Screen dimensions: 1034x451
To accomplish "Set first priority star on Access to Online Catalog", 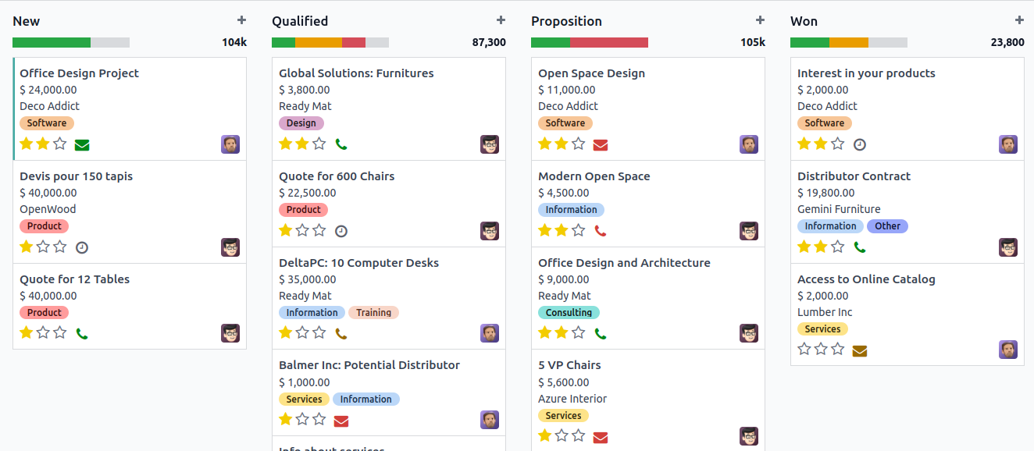I will tap(804, 349).
